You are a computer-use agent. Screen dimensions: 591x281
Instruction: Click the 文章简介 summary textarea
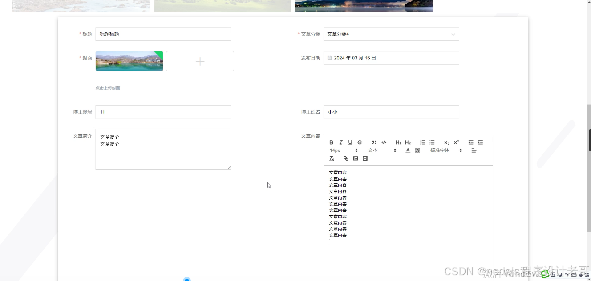pos(163,149)
